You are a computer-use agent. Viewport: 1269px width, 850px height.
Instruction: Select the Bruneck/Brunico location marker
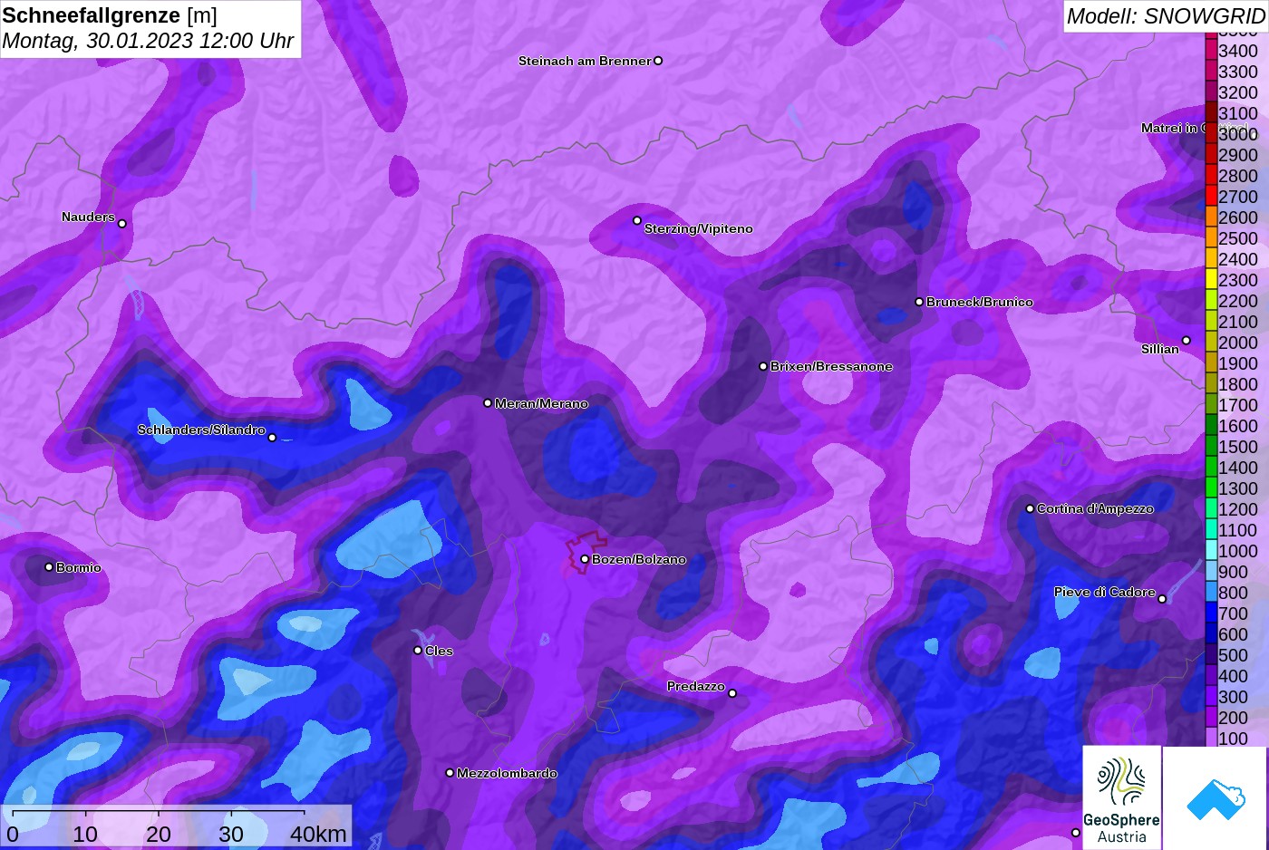tap(919, 302)
